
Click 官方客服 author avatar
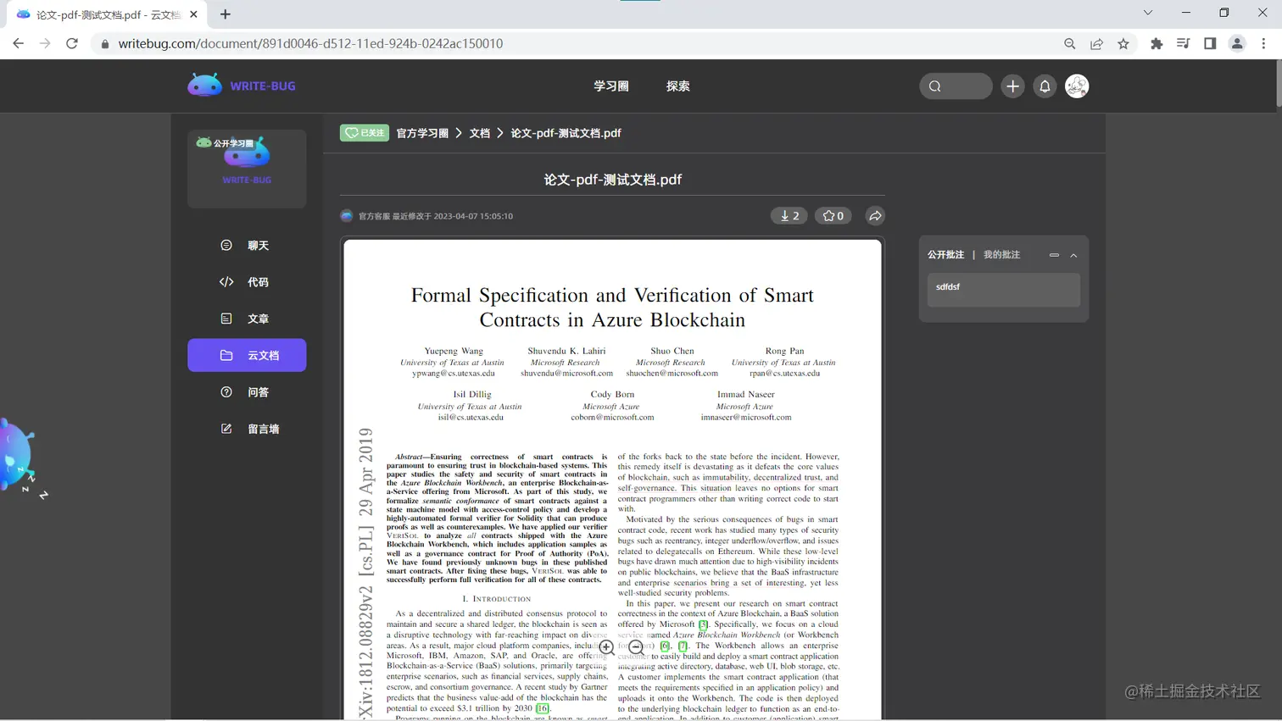coord(347,216)
